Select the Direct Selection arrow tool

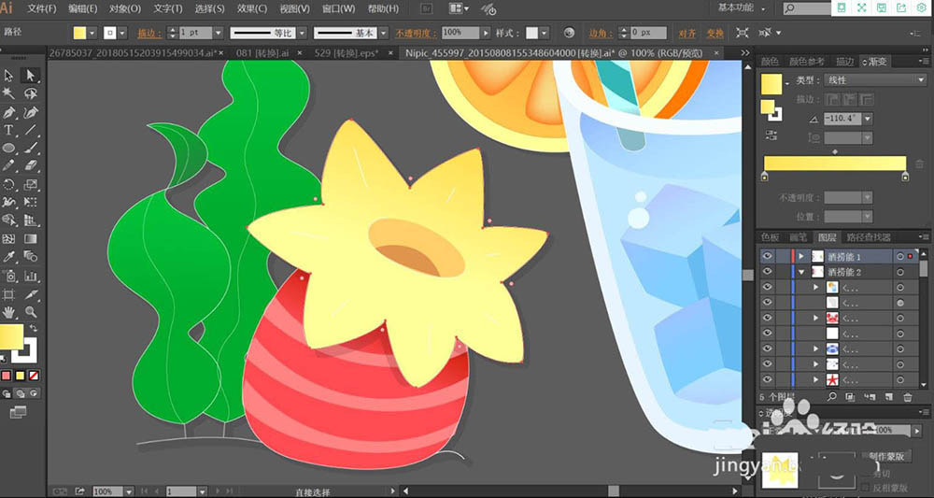[x=30, y=76]
